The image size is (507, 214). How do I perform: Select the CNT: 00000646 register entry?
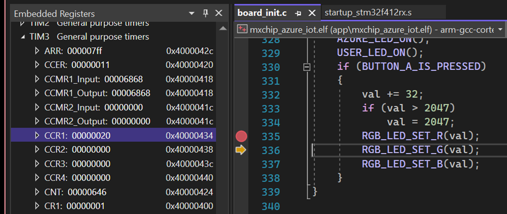[x=75, y=192]
